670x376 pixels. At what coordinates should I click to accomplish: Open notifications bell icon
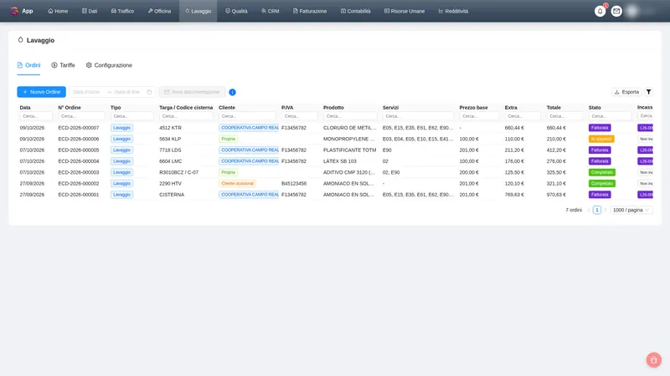(x=600, y=11)
